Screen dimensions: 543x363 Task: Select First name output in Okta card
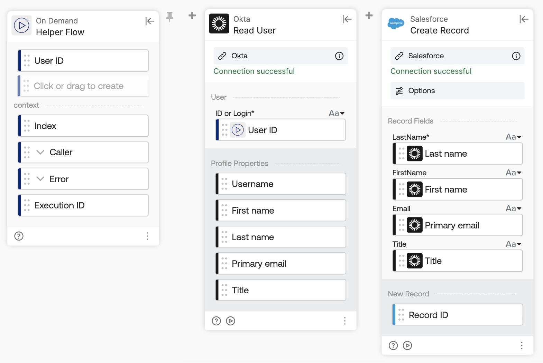tap(280, 210)
